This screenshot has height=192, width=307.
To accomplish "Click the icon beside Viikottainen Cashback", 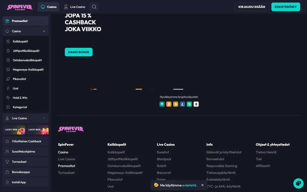I will click(7, 141).
